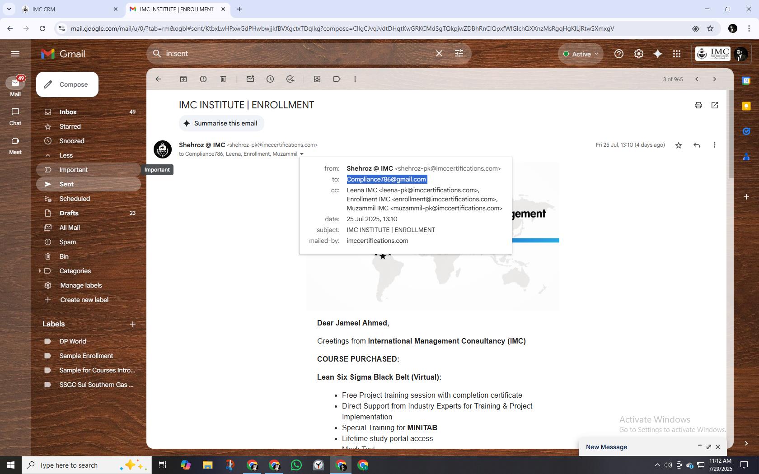The image size is (759, 474).
Task: Open File Explorer from taskbar
Action: 207,465
